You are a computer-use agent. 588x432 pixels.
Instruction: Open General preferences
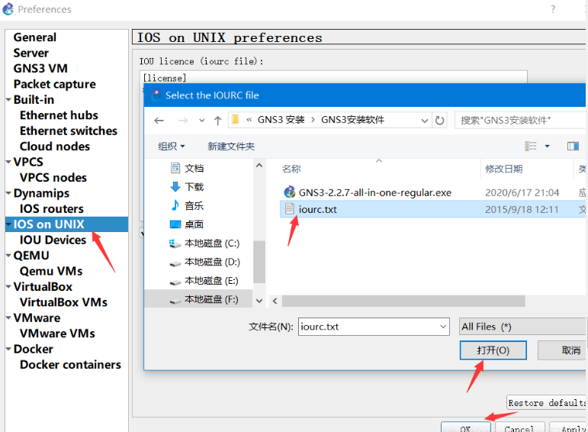35,37
